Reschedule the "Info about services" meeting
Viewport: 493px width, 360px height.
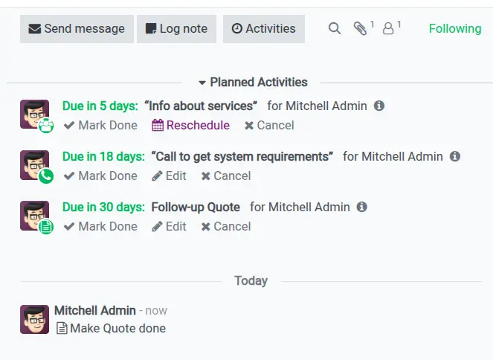(x=191, y=125)
